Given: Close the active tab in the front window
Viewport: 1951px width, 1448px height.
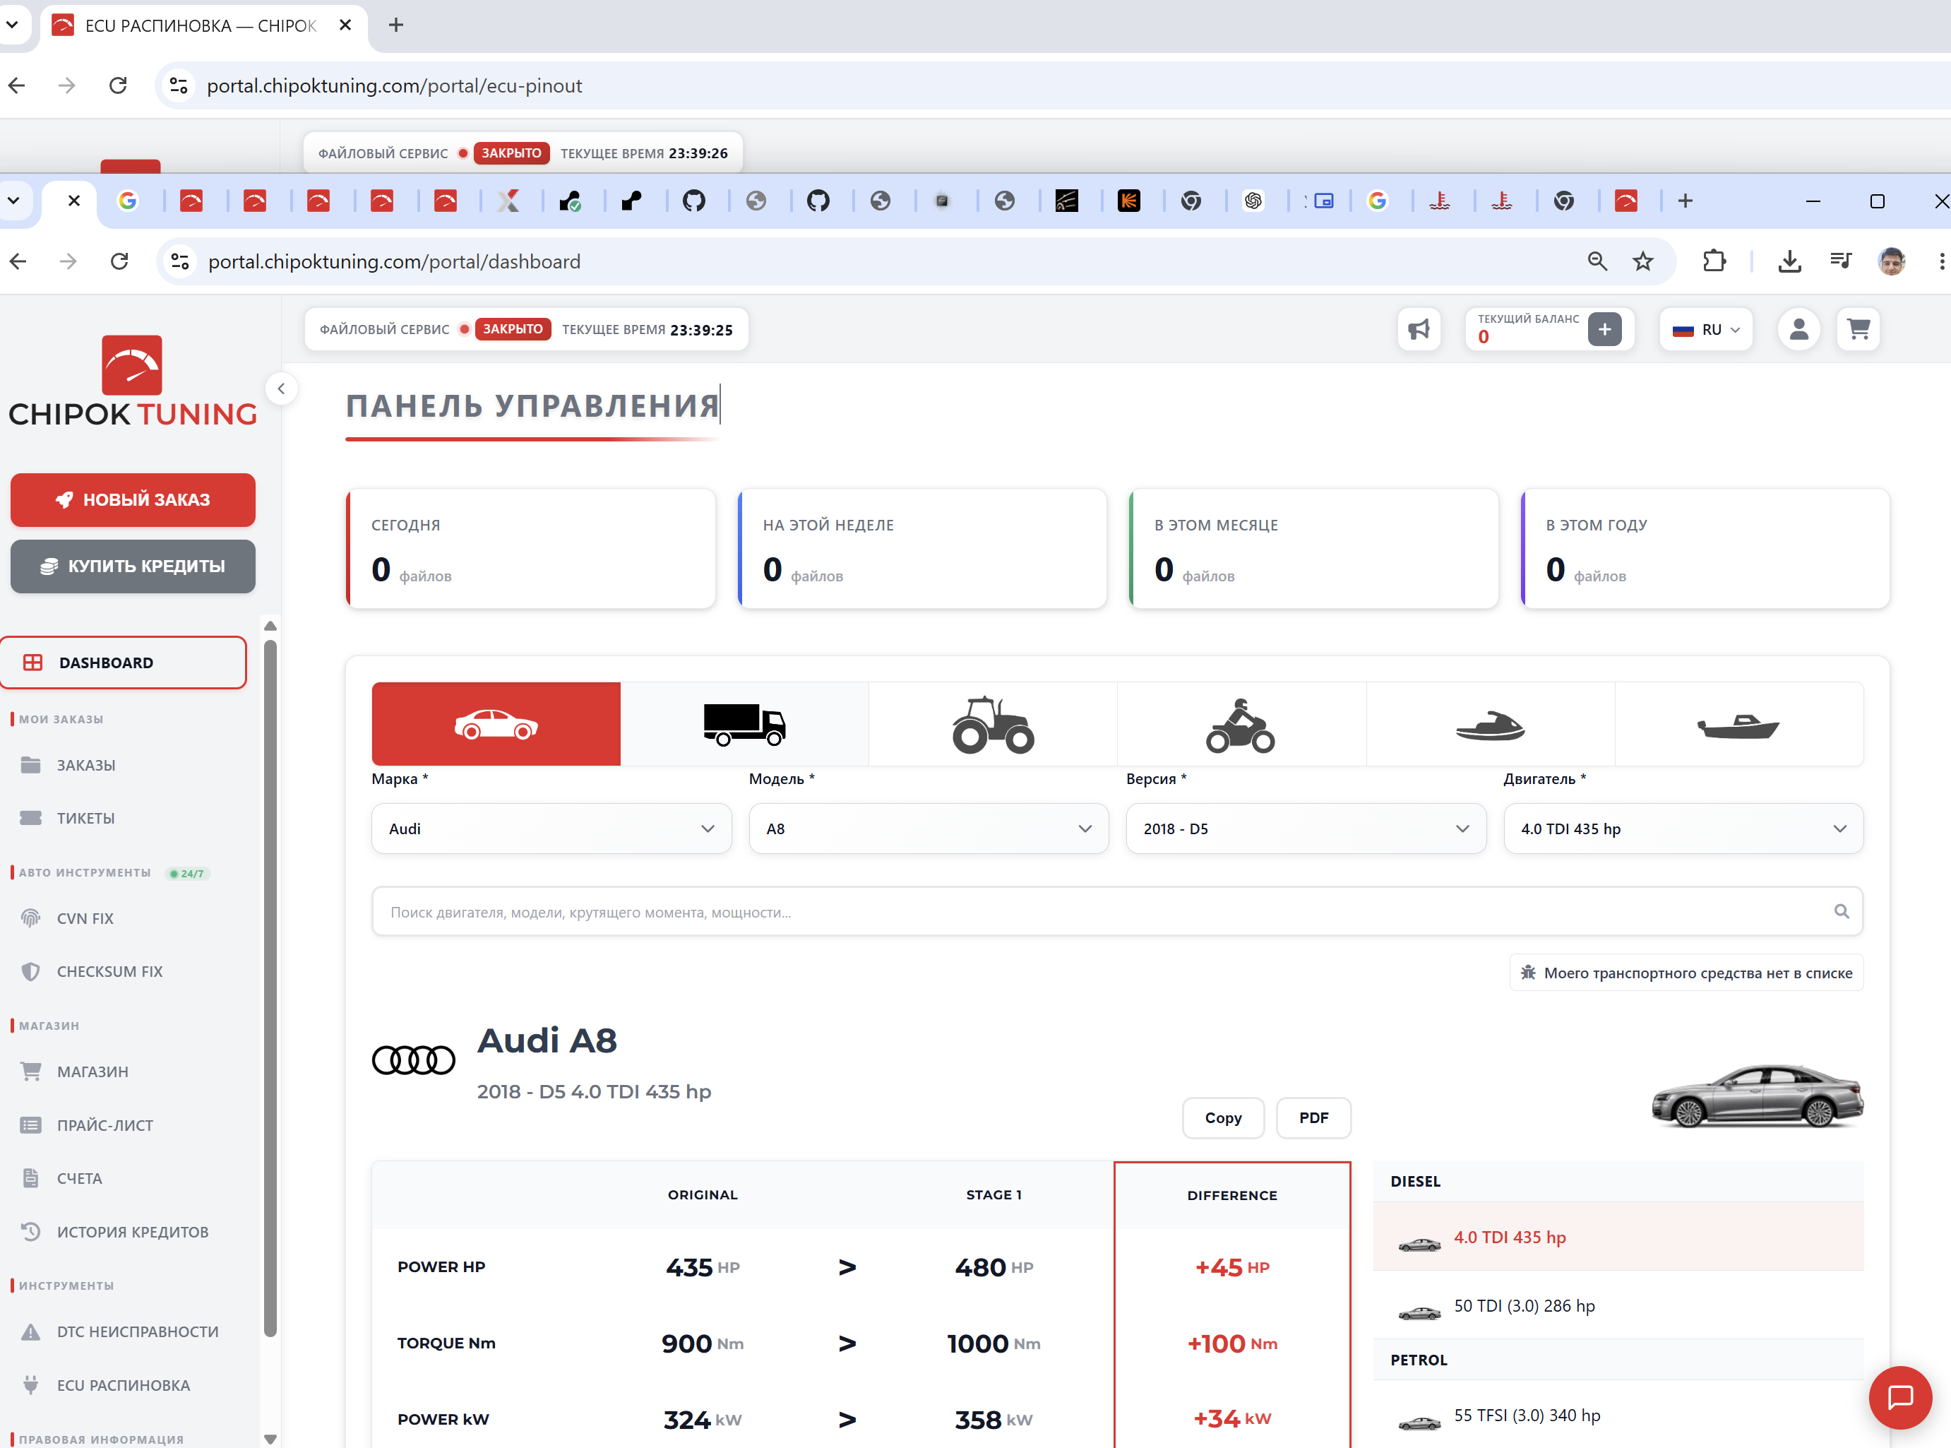Looking at the screenshot, I should (x=74, y=201).
